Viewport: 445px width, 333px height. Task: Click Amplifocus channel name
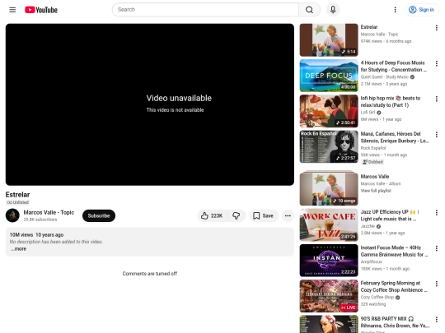tap(371, 261)
